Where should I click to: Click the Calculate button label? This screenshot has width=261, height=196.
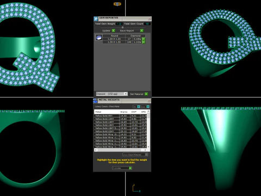tap(117, 168)
